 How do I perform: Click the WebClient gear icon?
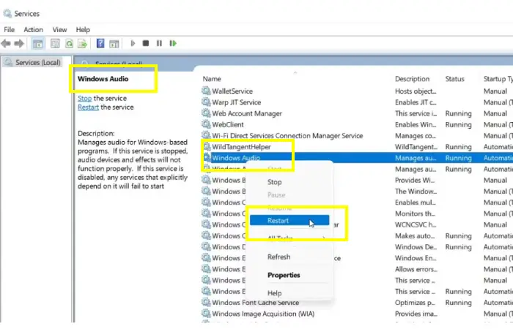pyautogui.click(x=206, y=124)
